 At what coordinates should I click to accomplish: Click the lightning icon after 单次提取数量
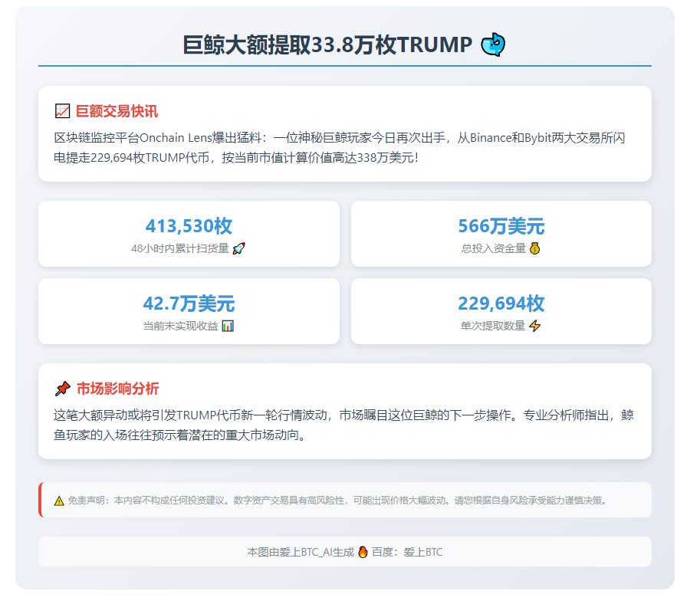pyautogui.click(x=534, y=327)
